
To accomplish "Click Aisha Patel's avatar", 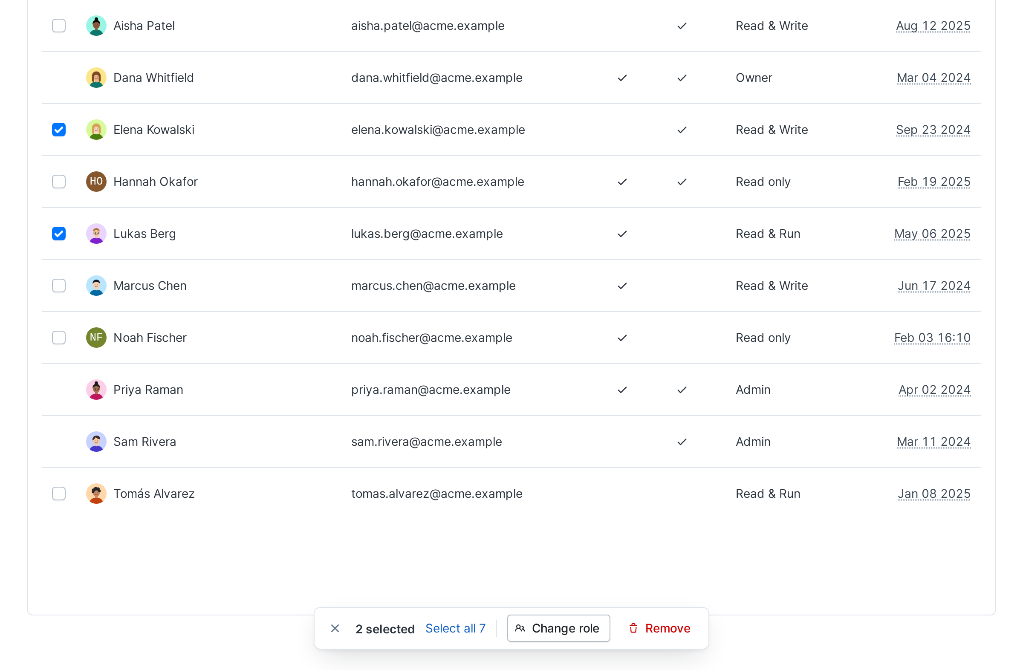I will 96,26.
